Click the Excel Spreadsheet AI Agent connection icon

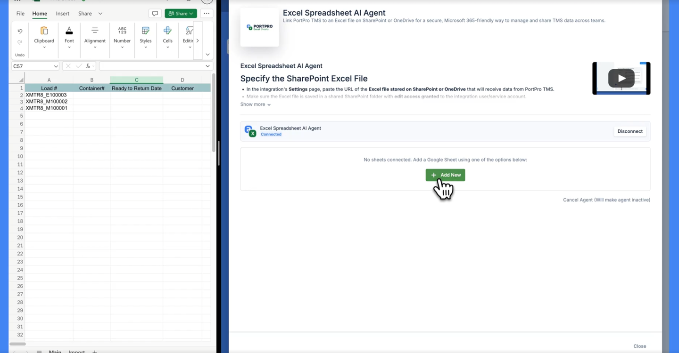(250, 131)
